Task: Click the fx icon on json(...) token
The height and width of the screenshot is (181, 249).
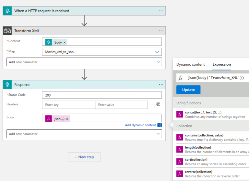Action: pyautogui.click(x=49, y=119)
